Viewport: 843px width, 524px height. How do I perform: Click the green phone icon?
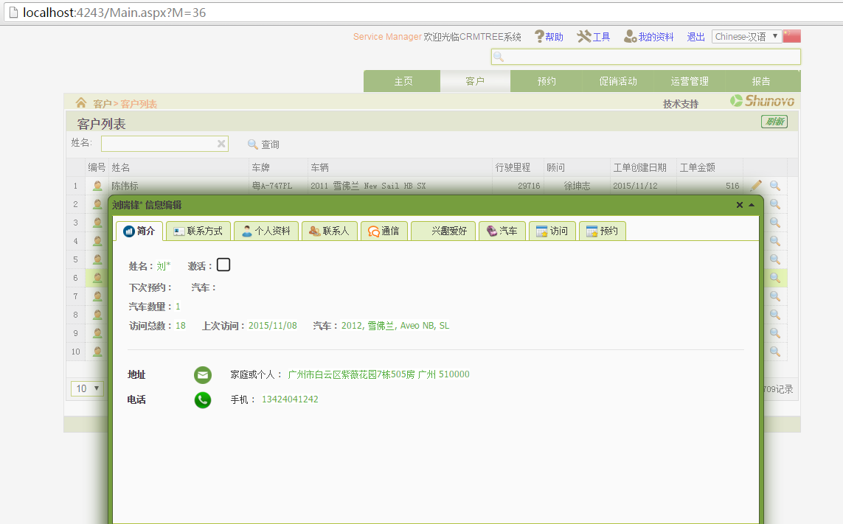pos(203,400)
